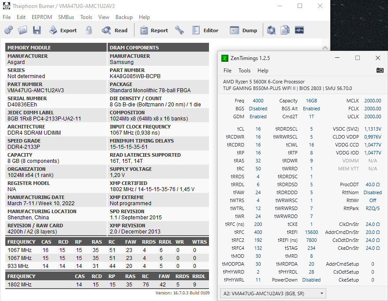Click the tRFC value 400
This screenshot has width=388, height=301.
click(258, 233)
